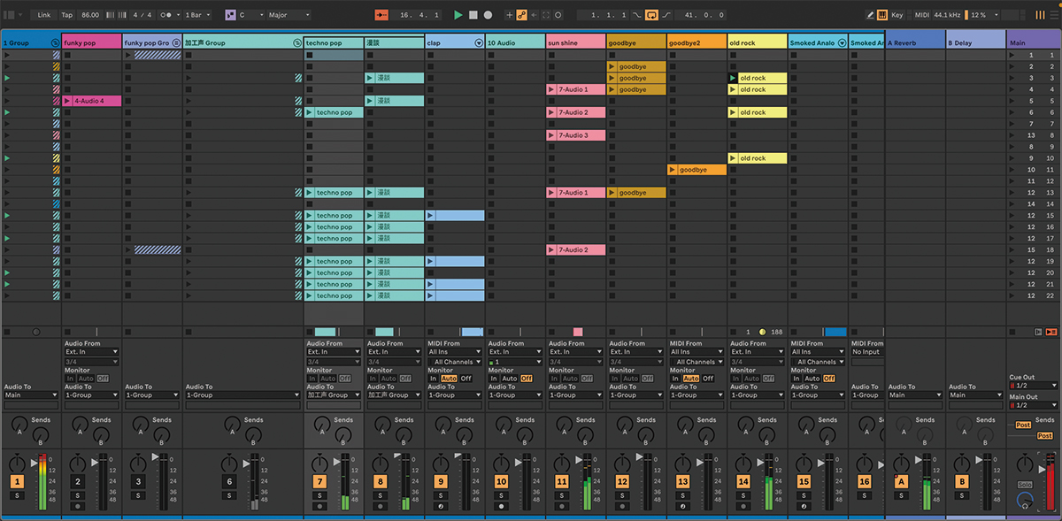This screenshot has height=521, width=1062.
Task: Select the sun shine track header
Action: [575, 42]
